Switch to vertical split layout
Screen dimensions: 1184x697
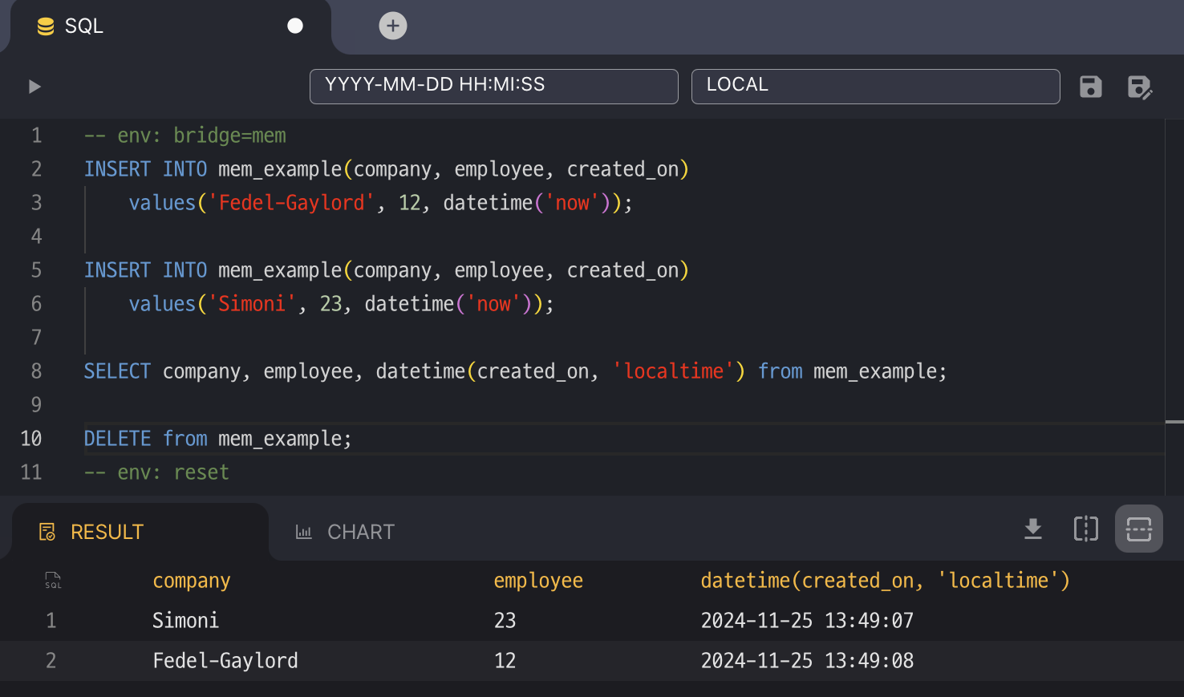pos(1085,529)
